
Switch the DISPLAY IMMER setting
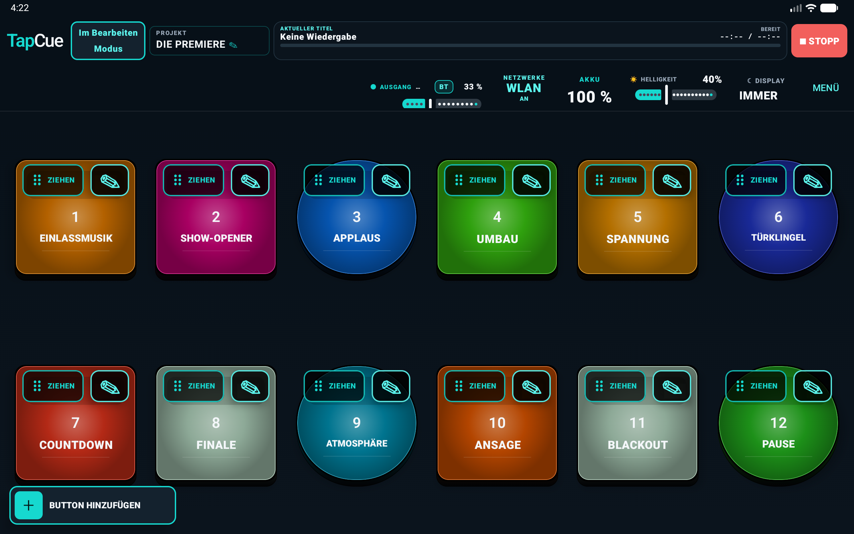[x=762, y=89]
